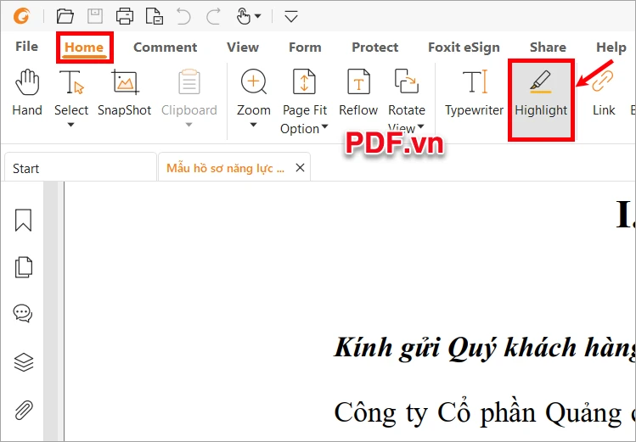Switch to the Start document tab
Viewport: 636px width, 442px height.
pyautogui.click(x=81, y=167)
